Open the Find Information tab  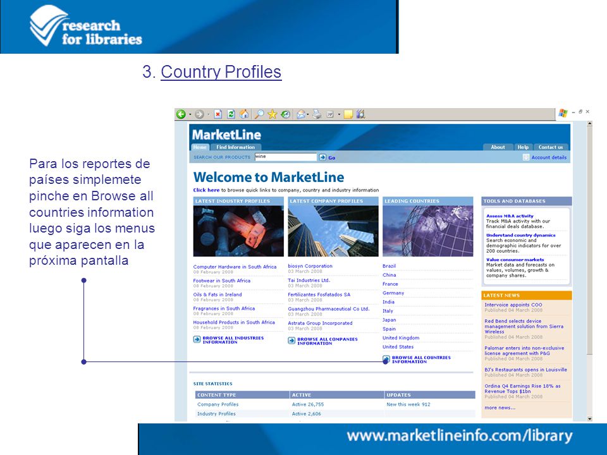click(x=236, y=147)
